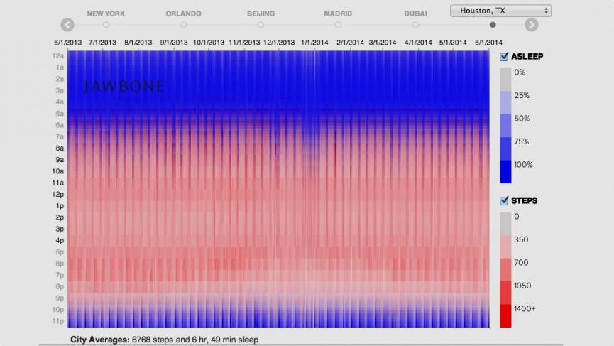Click the right arrow to show next cities

click(531, 25)
